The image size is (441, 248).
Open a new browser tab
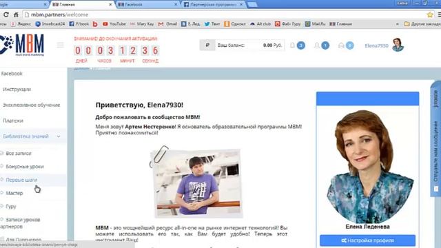coord(252,5)
